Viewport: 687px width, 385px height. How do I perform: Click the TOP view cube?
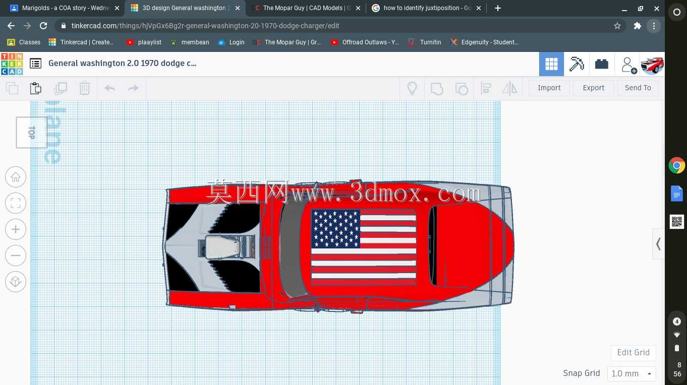[31, 133]
